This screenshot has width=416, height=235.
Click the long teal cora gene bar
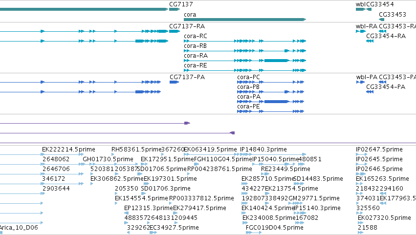coord(245,20)
